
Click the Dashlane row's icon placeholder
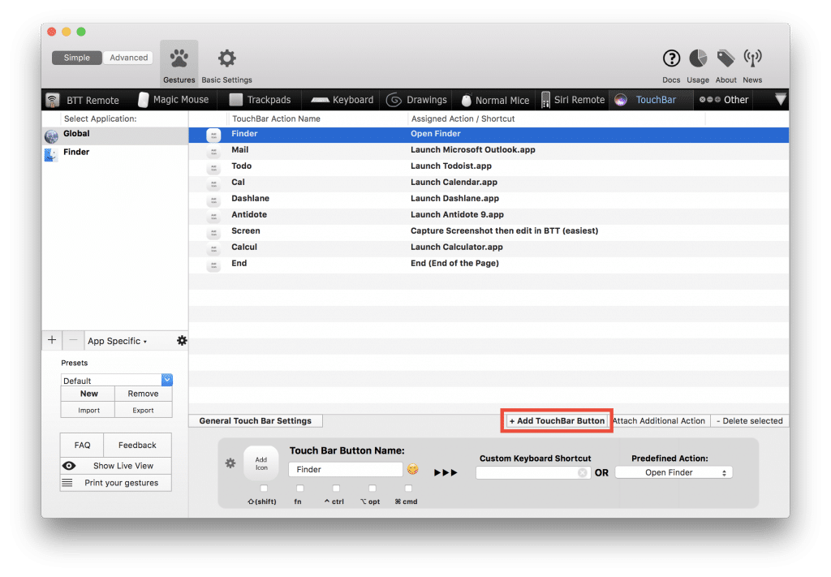point(213,200)
